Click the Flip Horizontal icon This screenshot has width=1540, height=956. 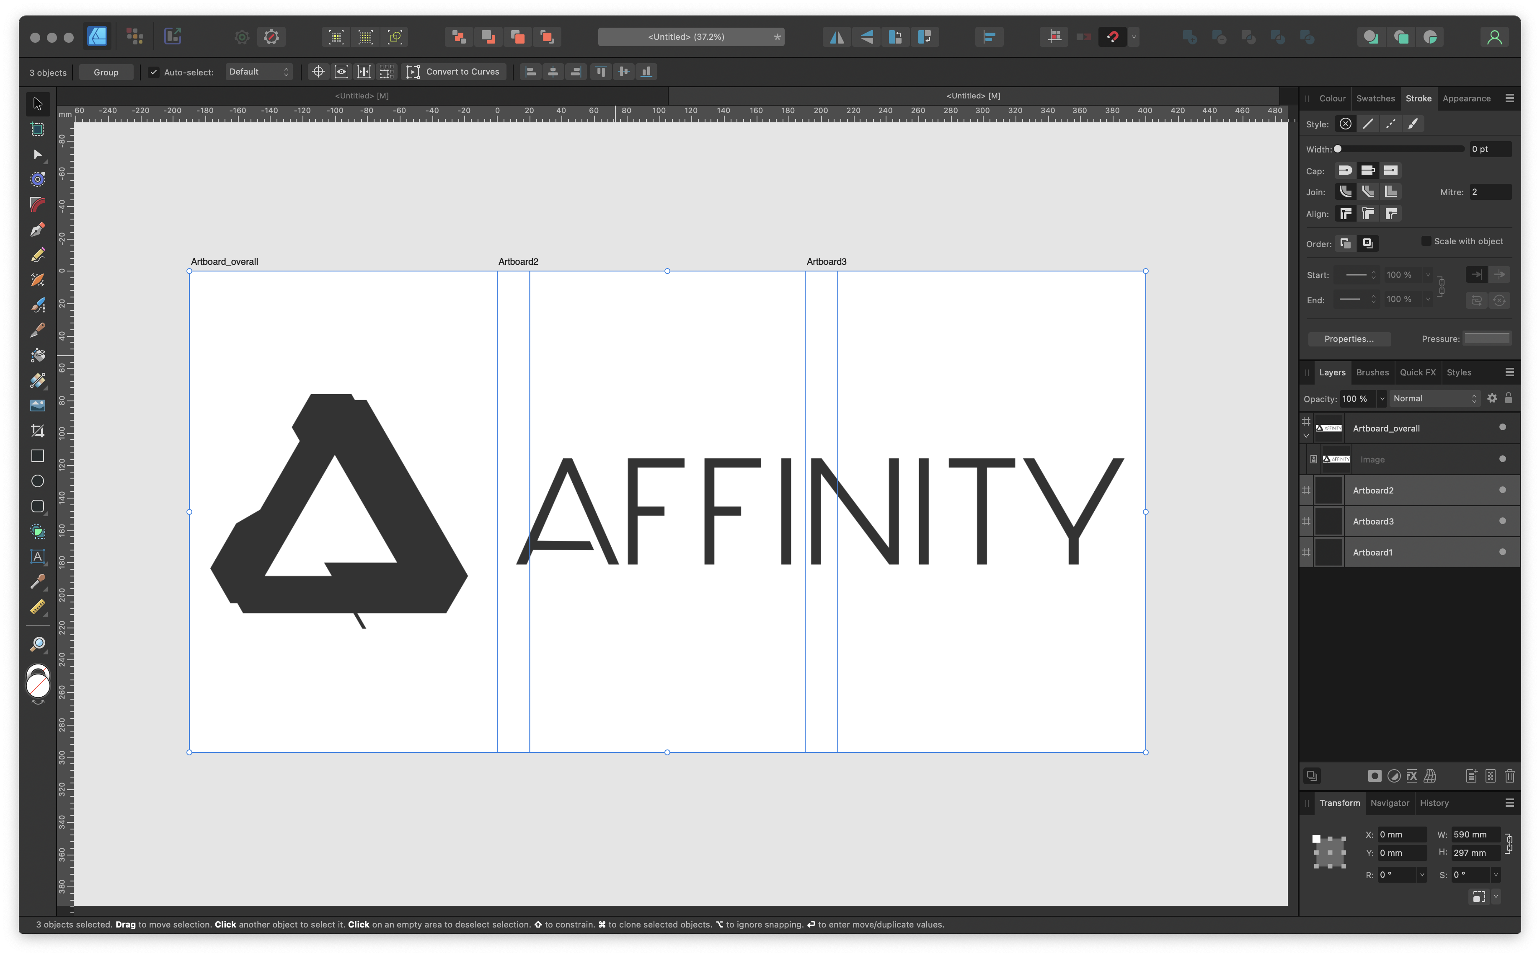[836, 37]
